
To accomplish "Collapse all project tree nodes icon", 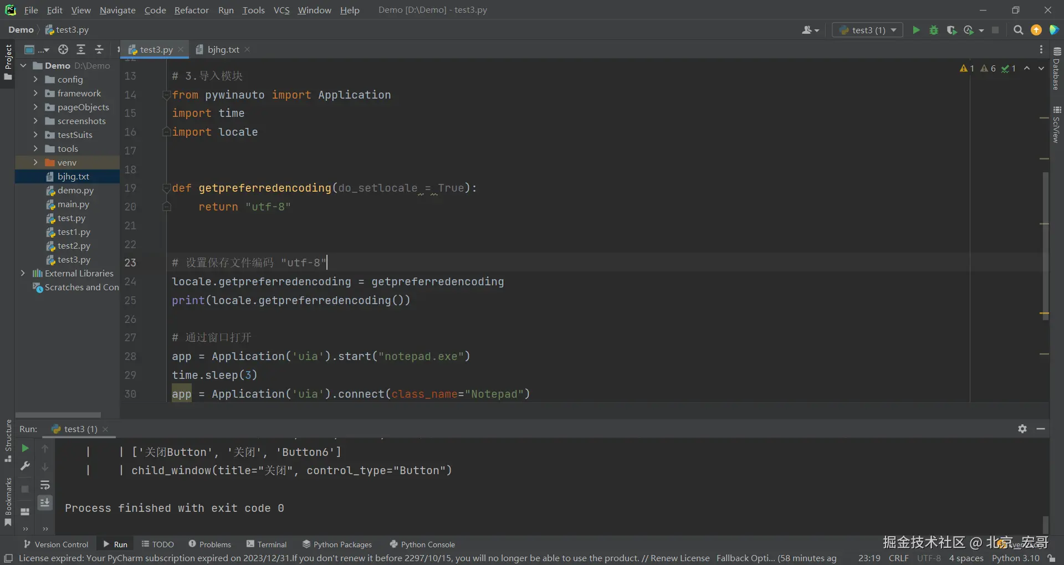I will [99, 50].
